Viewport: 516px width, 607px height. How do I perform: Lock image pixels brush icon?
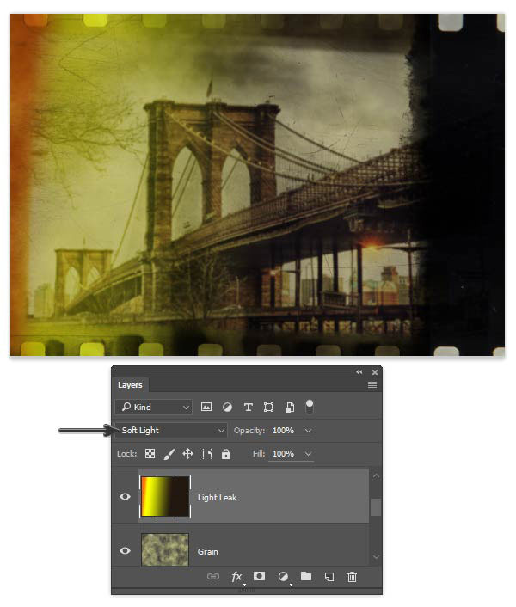[x=169, y=454]
